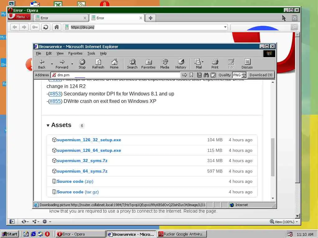Click the binoculars find icon
This screenshot has width=318, height=238.
click(206, 75)
